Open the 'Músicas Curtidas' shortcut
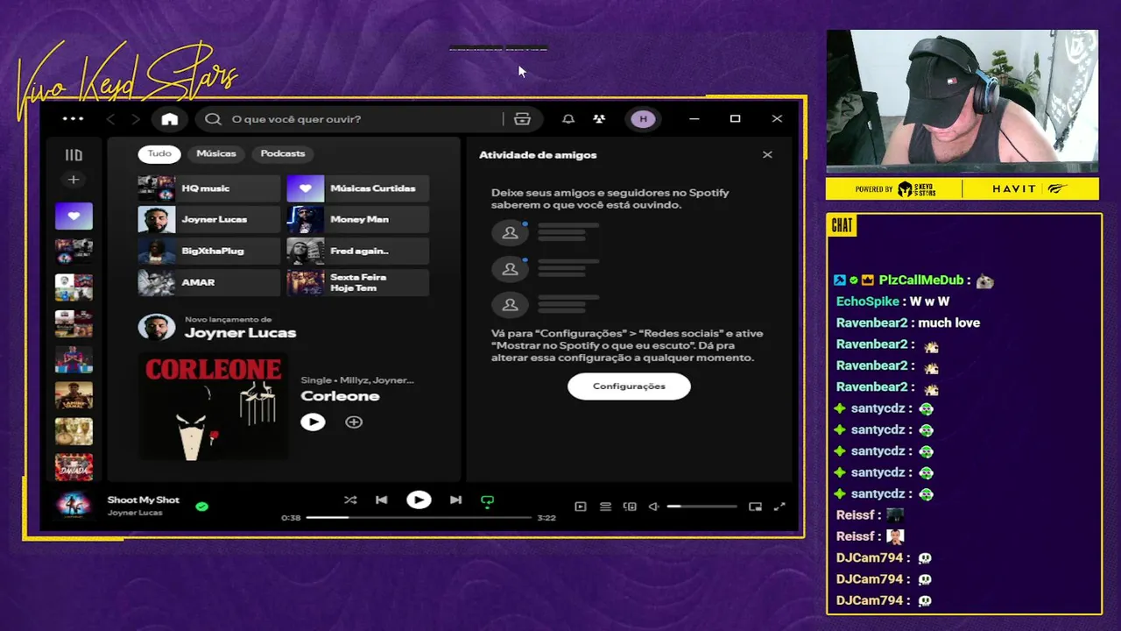This screenshot has width=1121, height=631. (x=358, y=188)
